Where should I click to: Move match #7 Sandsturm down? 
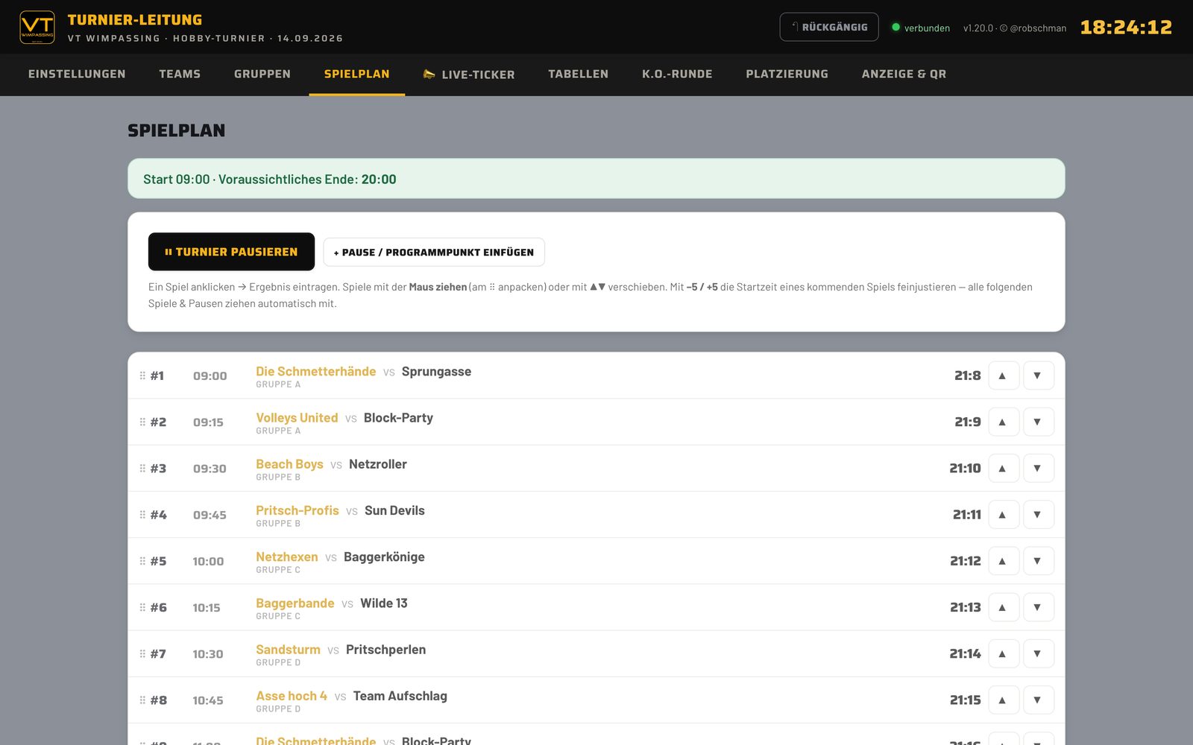pos(1038,653)
